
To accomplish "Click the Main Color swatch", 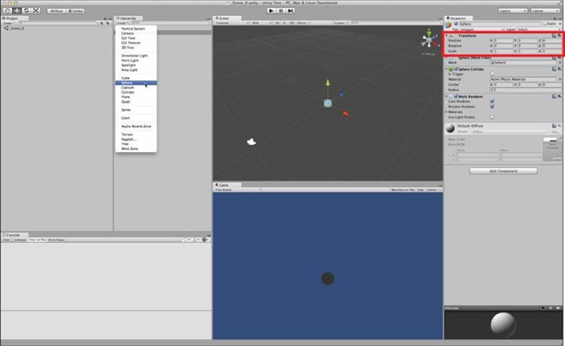I will pos(550,140).
